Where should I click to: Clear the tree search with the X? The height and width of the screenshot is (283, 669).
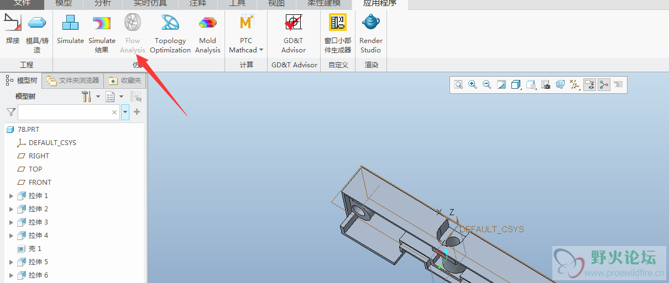coord(114,112)
